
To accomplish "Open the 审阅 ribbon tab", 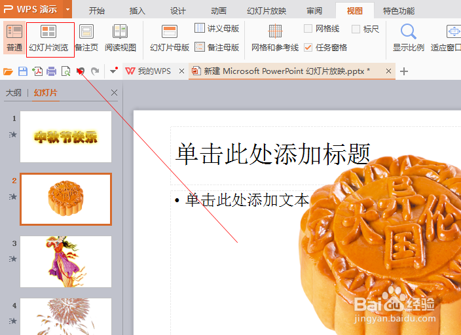I will [314, 11].
